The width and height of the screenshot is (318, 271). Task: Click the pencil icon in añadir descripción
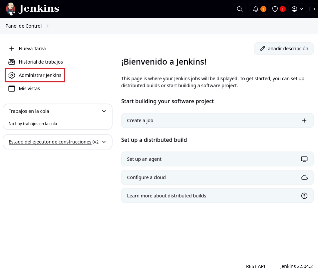(x=262, y=49)
